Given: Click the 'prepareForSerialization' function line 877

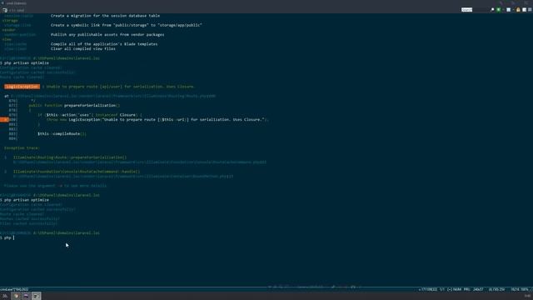Looking at the screenshot, I should [74, 106].
